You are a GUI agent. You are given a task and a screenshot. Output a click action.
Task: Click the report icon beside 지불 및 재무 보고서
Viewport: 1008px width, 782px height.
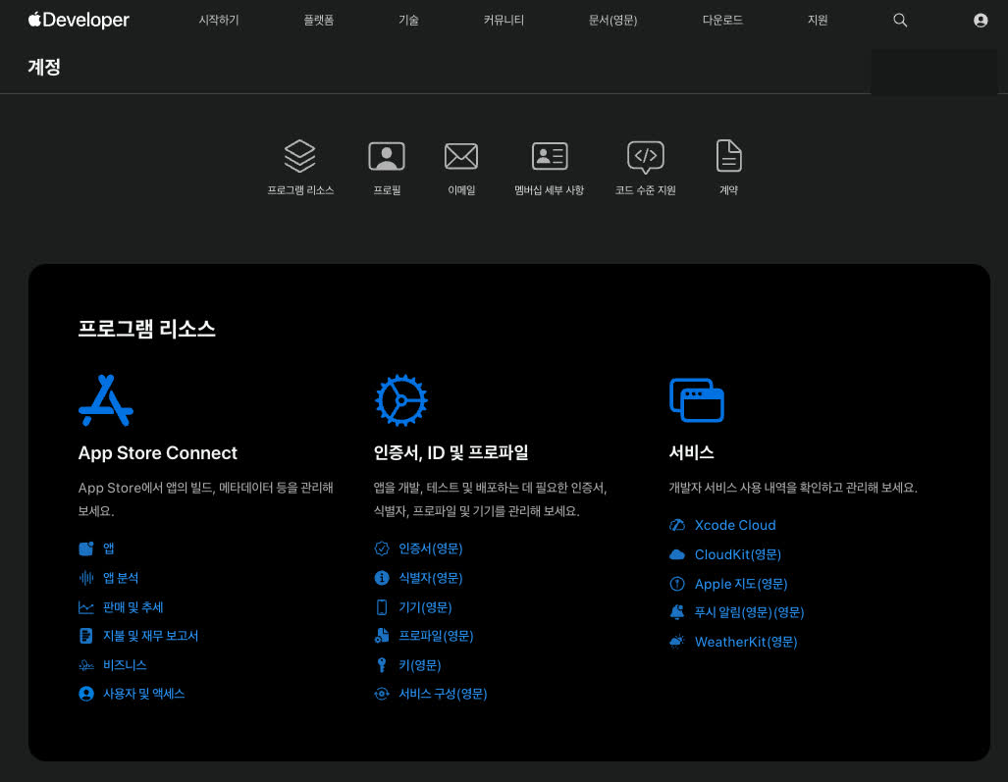tap(86, 636)
